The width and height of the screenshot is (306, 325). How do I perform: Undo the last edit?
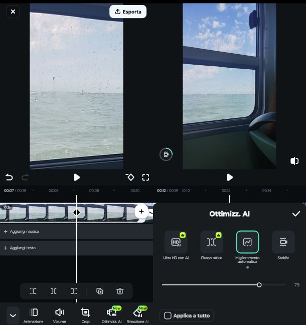[x=9, y=177]
